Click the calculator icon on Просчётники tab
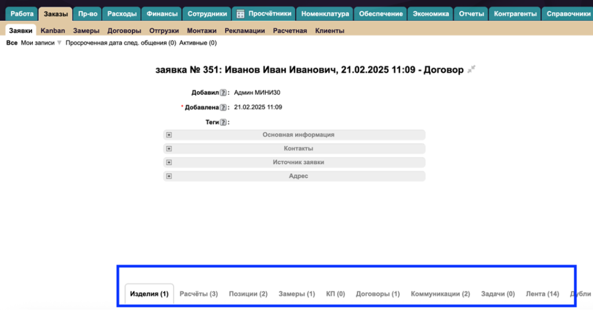 tap(241, 14)
